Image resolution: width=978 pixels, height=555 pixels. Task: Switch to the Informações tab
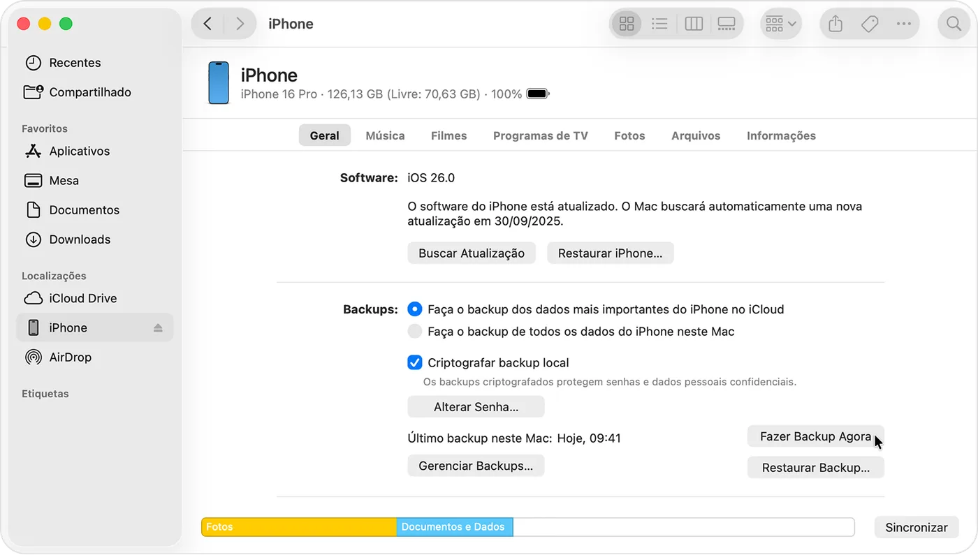click(781, 135)
